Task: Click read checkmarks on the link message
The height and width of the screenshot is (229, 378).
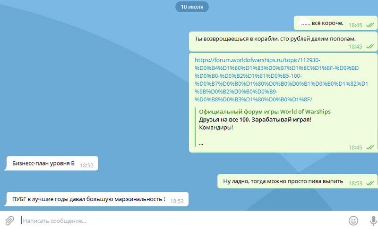Action: (369, 147)
